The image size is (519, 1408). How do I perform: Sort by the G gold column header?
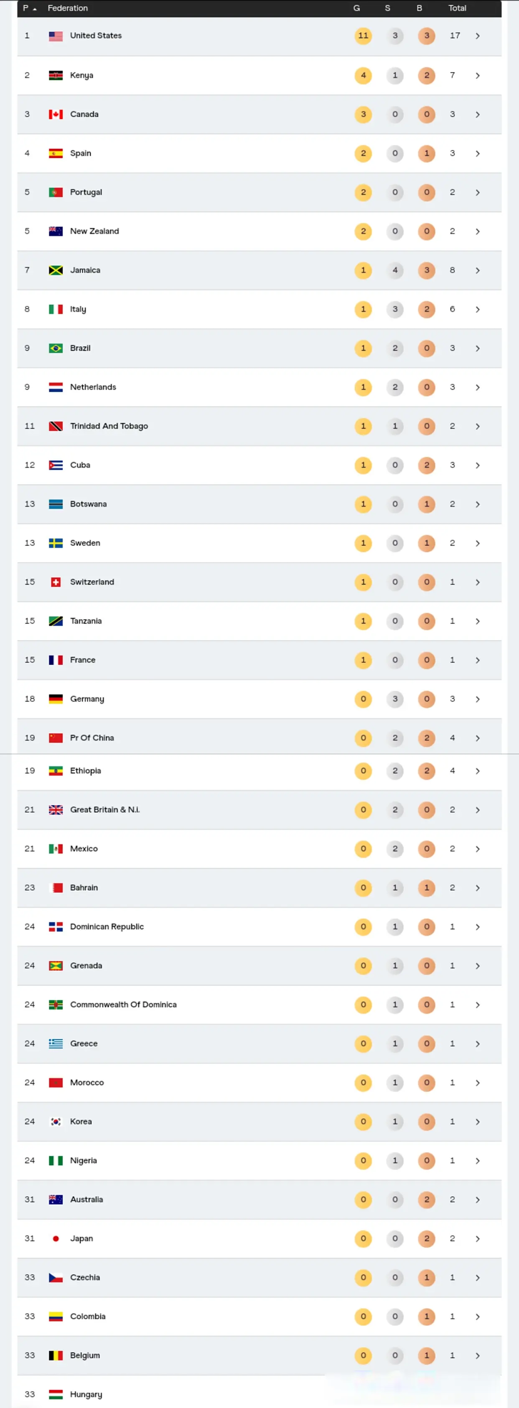[356, 8]
